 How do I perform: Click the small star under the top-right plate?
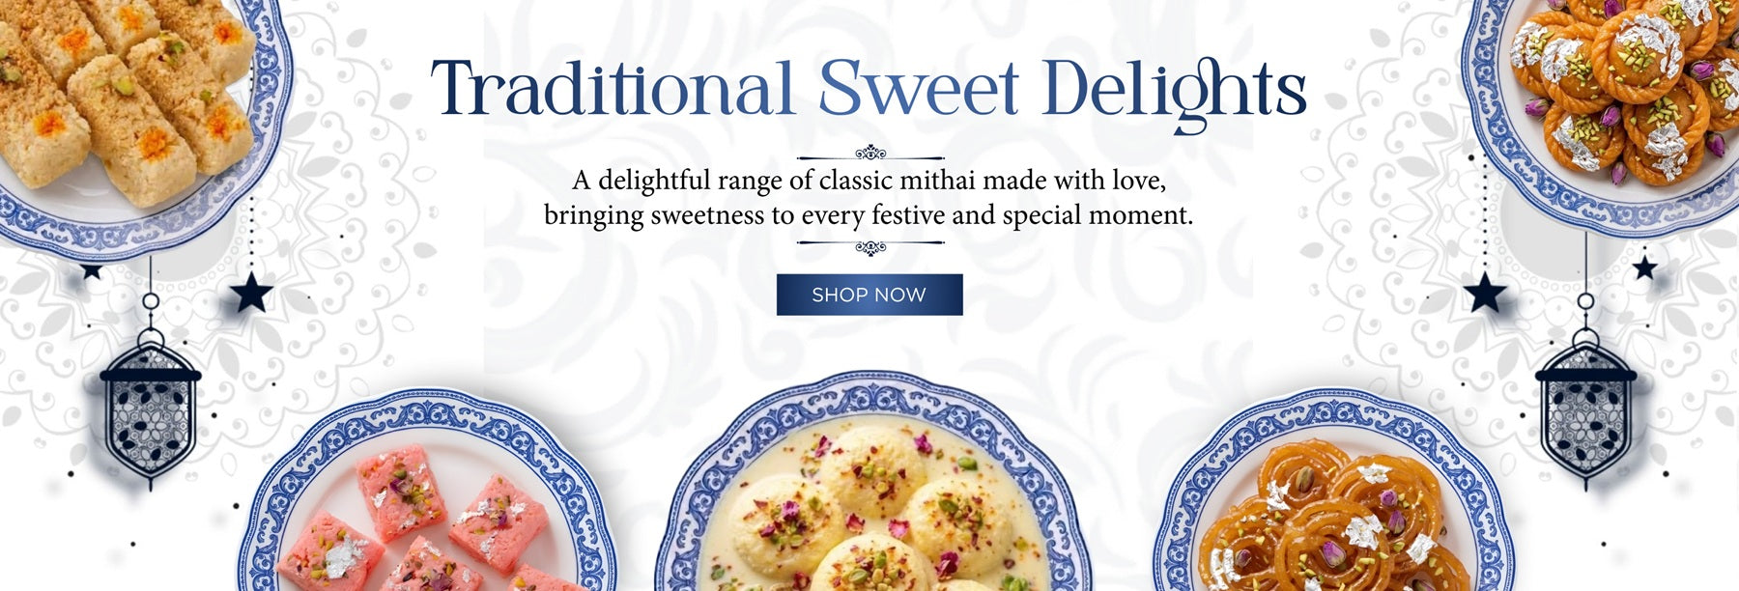(x=1644, y=267)
